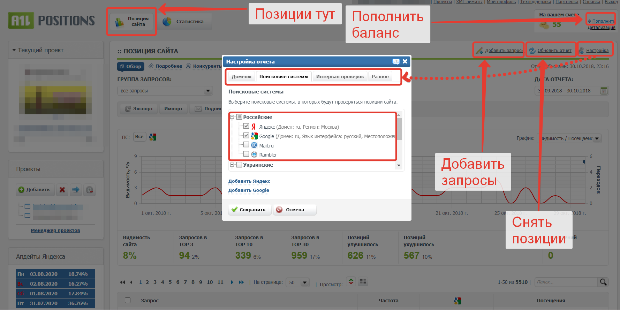The width and height of the screenshot is (620, 310).
Task: Click the Отмена button
Action: pos(295,210)
